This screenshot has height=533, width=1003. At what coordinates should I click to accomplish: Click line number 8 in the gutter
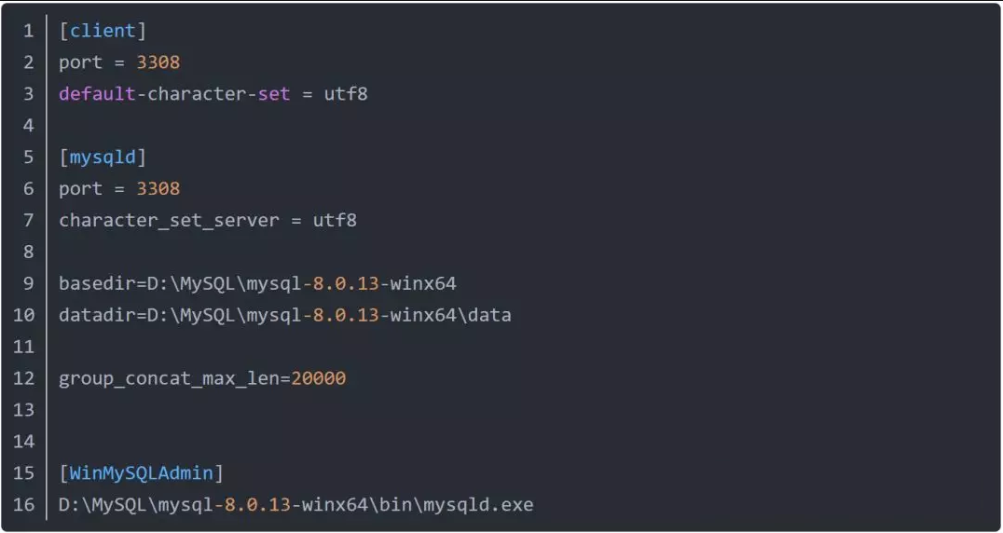pyautogui.click(x=28, y=252)
